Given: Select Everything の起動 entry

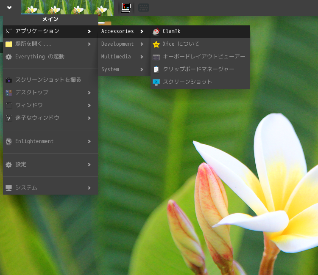Looking at the screenshot, I should [x=50, y=57].
